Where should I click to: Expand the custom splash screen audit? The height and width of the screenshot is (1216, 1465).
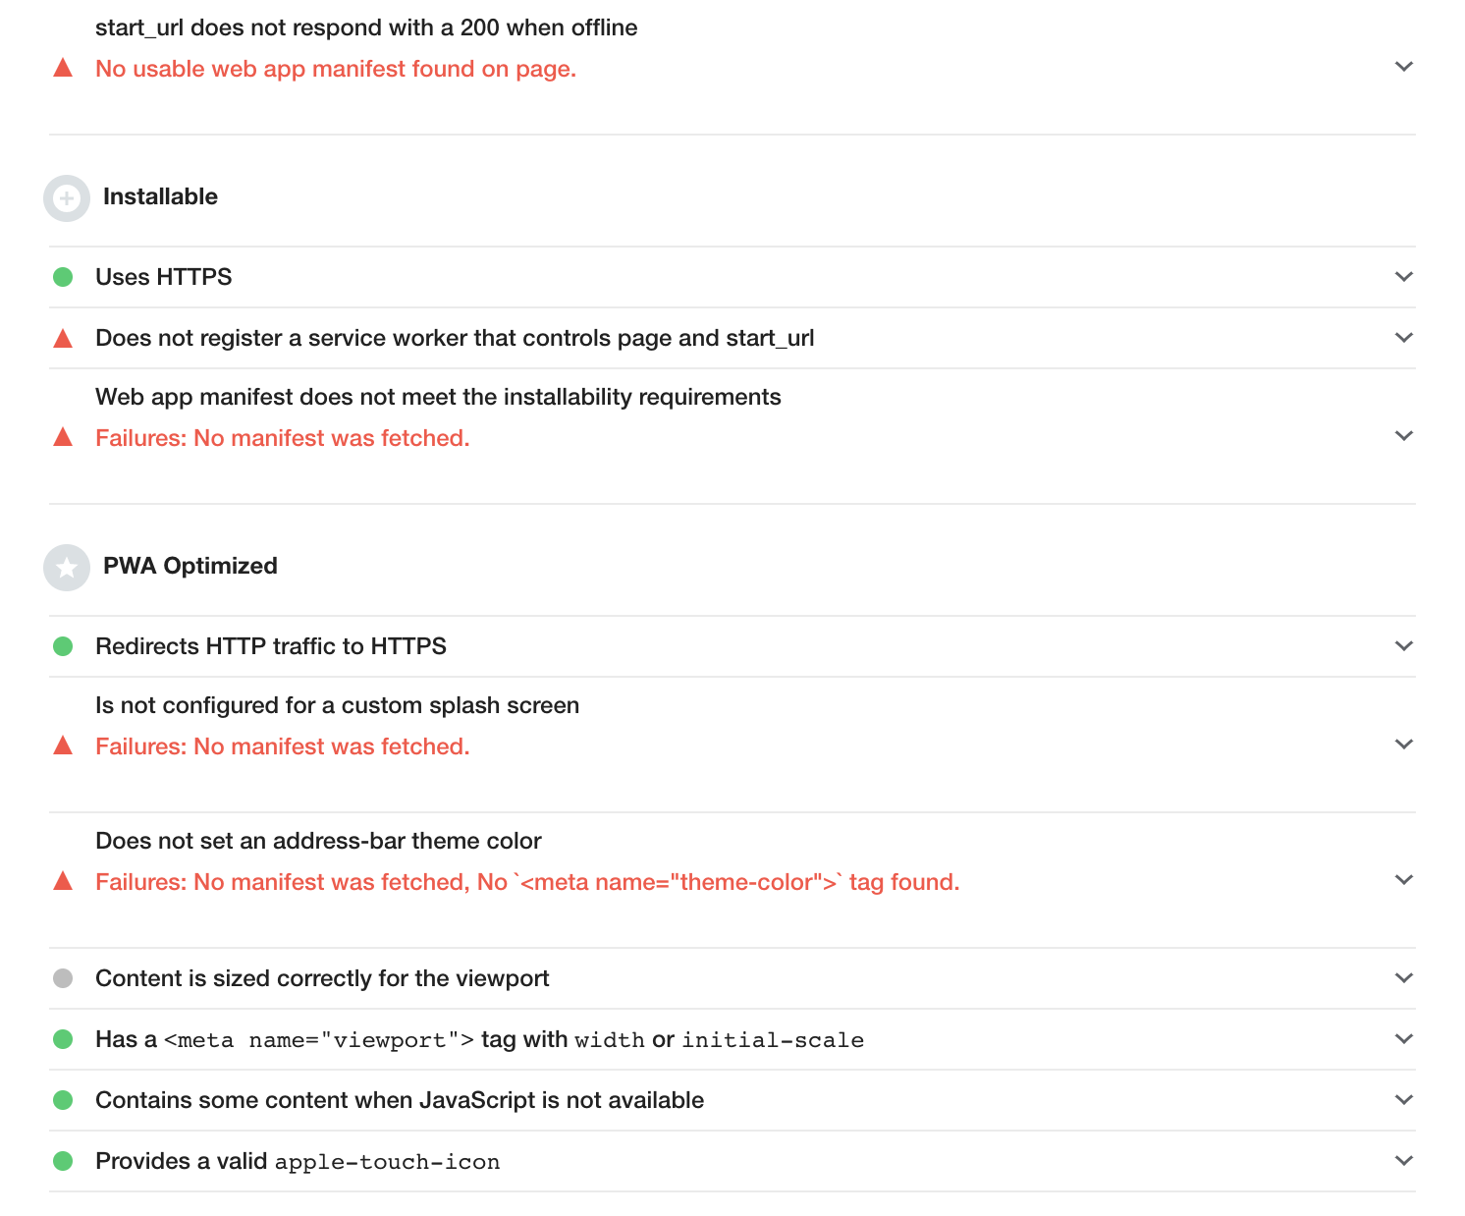click(1403, 745)
